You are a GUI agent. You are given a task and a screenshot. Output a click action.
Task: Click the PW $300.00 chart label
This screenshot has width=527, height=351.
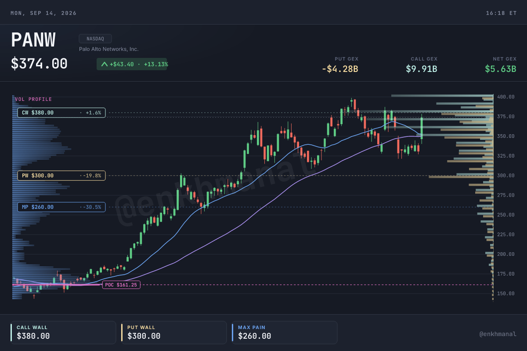pyautogui.click(x=61, y=175)
